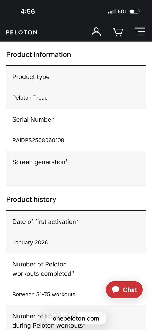Tap the Product information heading

(x=39, y=54)
